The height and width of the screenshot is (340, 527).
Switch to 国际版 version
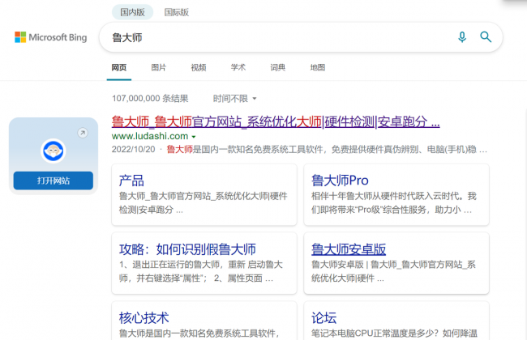coord(177,12)
